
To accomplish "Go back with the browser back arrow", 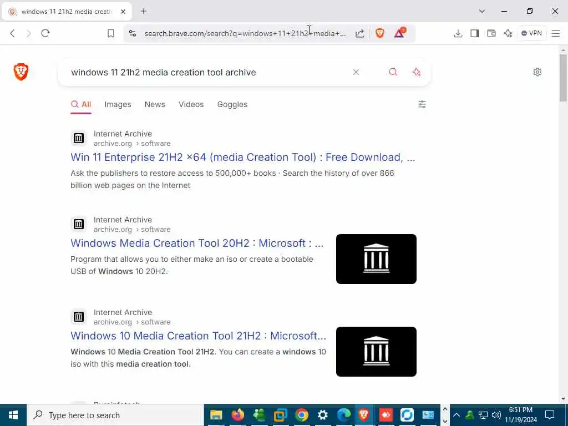I will 12,33.
